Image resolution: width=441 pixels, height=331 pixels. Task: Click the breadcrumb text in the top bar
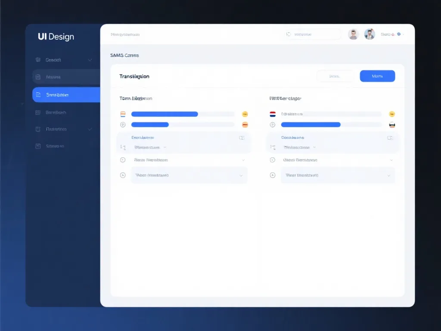(125, 34)
